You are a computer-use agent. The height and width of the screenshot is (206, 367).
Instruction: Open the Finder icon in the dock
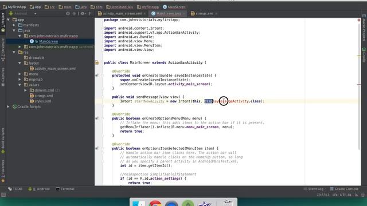coord(139,203)
